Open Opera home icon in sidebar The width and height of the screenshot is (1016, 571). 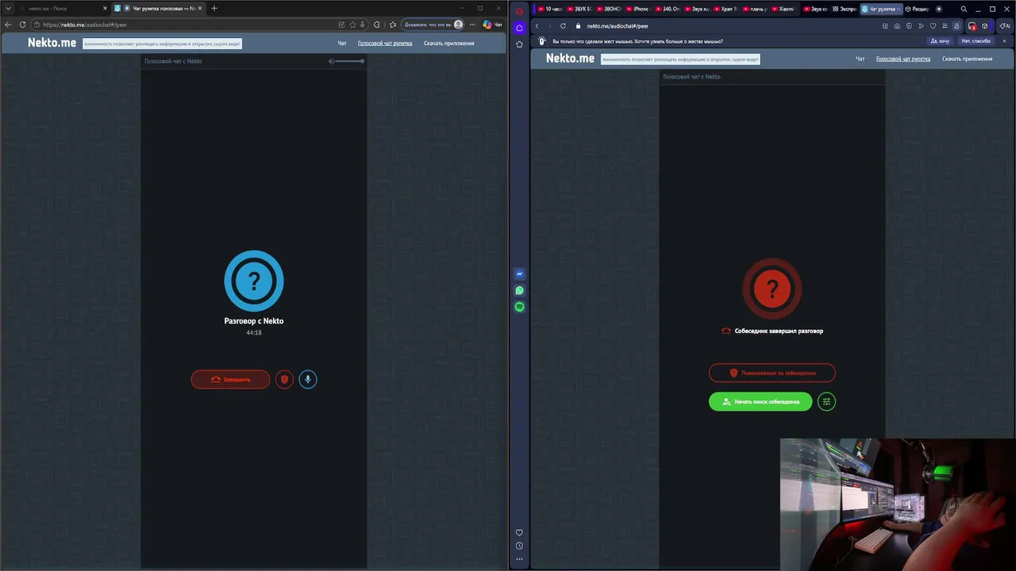(x=519, y=28)
